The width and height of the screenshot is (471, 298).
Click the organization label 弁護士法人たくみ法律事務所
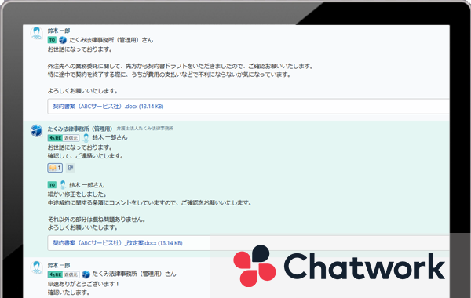[145, 129]
